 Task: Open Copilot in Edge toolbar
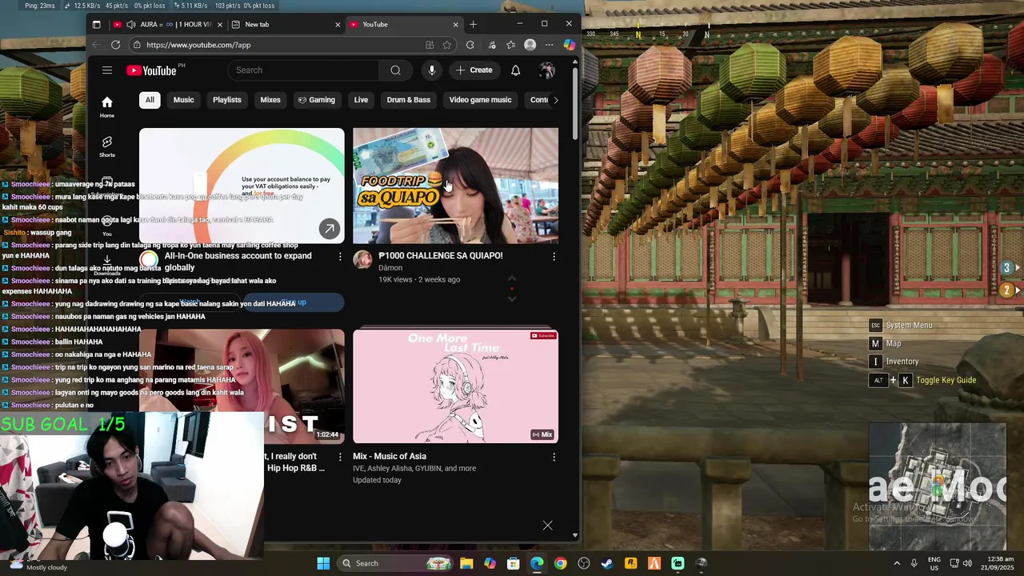point(570,45)
